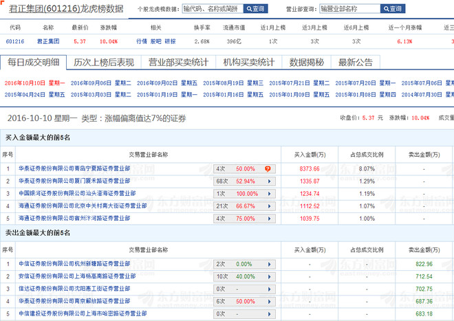
Task: Switch to the 最新公告 tab
Action: 356,63
